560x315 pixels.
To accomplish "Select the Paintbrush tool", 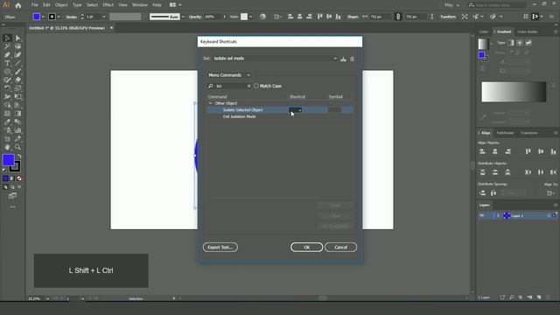I will click(17, 72).
